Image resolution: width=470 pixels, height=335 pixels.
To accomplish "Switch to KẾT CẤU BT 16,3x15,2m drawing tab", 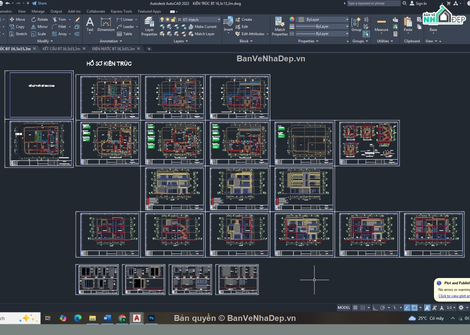I will pos(61,49).
